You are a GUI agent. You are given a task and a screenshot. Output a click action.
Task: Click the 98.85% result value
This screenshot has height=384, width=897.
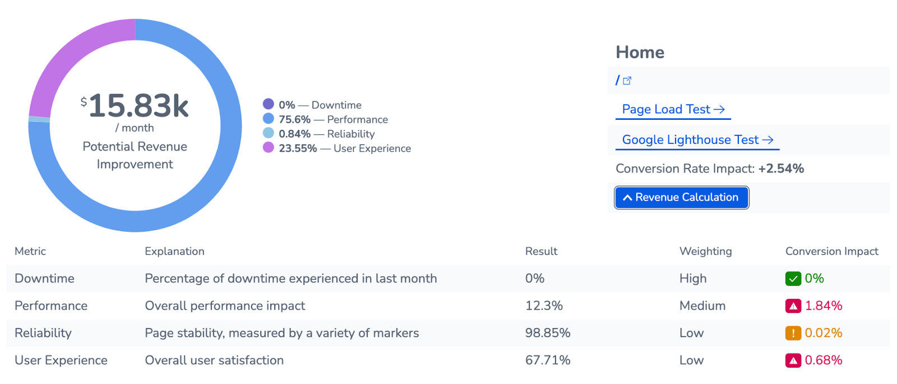(548, 333)
